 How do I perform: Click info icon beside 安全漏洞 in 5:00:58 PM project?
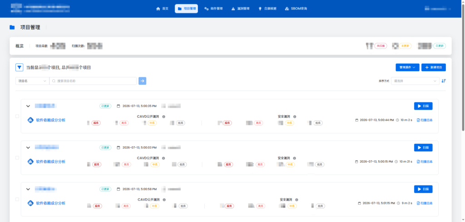click(x=297, y=199)
